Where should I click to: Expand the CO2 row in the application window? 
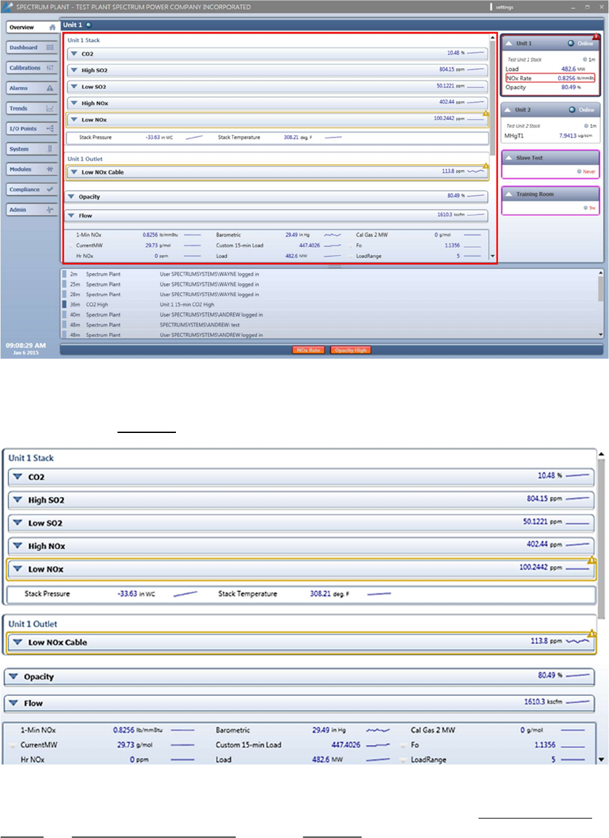[x=74, y=54]
